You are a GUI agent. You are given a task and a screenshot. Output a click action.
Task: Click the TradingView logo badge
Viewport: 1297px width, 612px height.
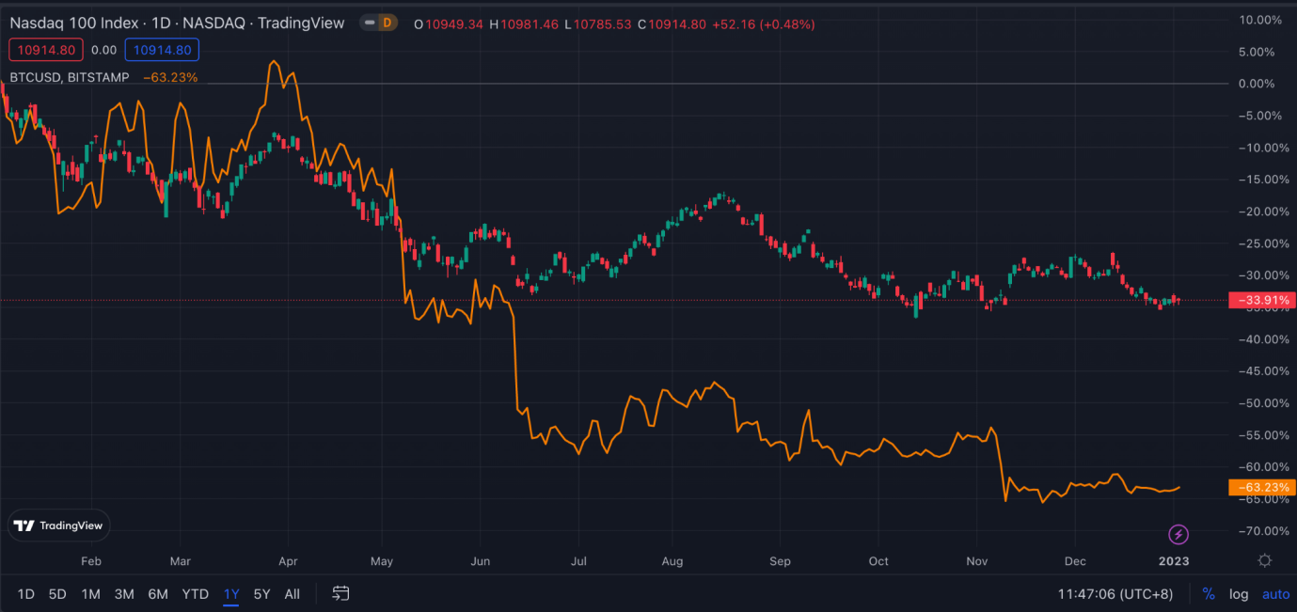tap(59, 526)
